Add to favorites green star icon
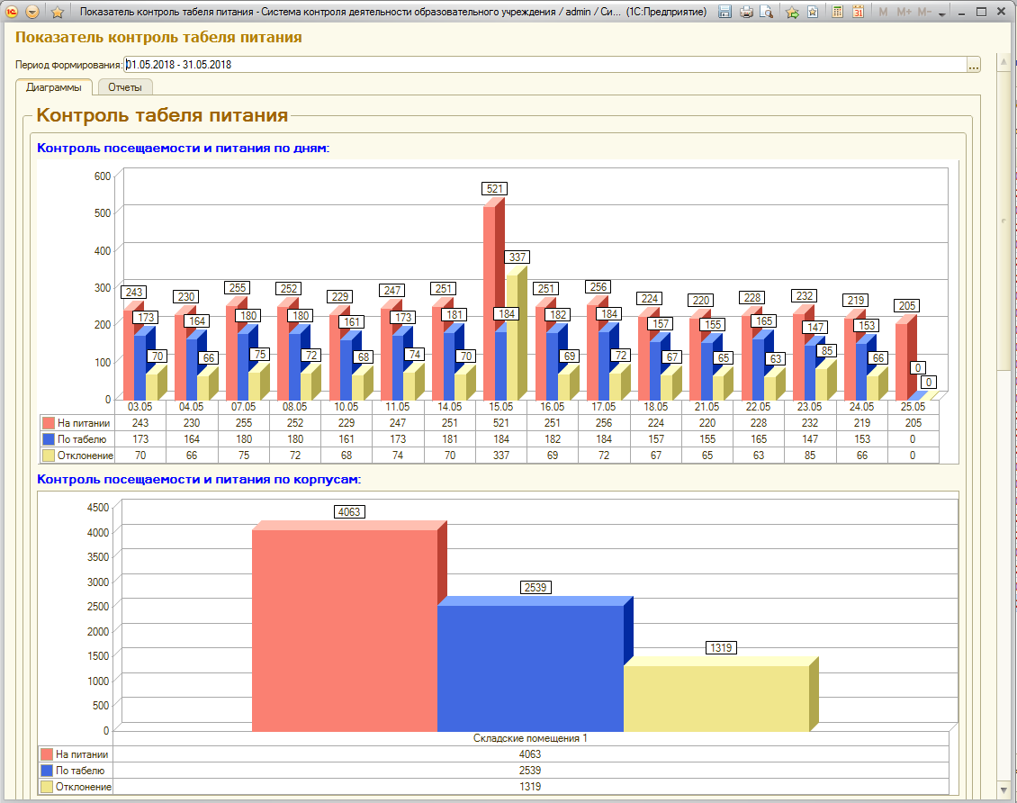 point(792,12)
